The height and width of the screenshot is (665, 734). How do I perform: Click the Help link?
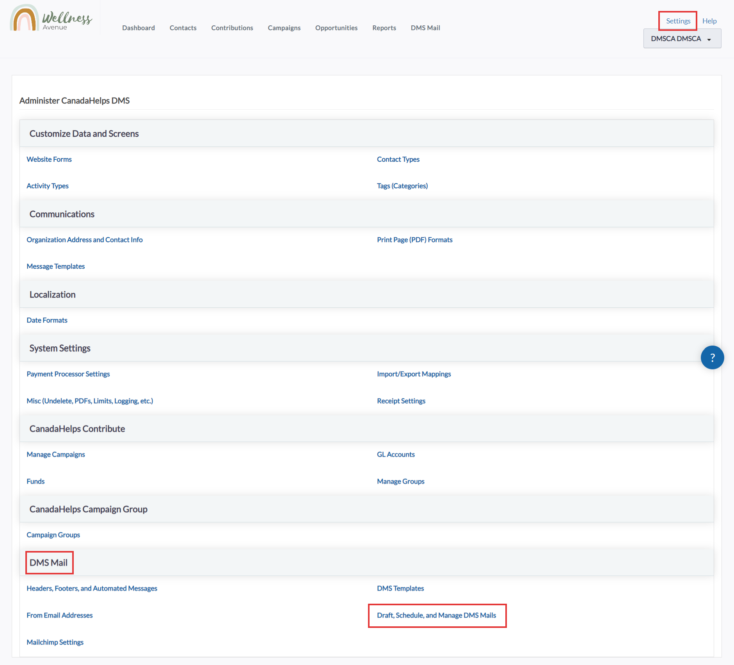click(x=709, y=21)
